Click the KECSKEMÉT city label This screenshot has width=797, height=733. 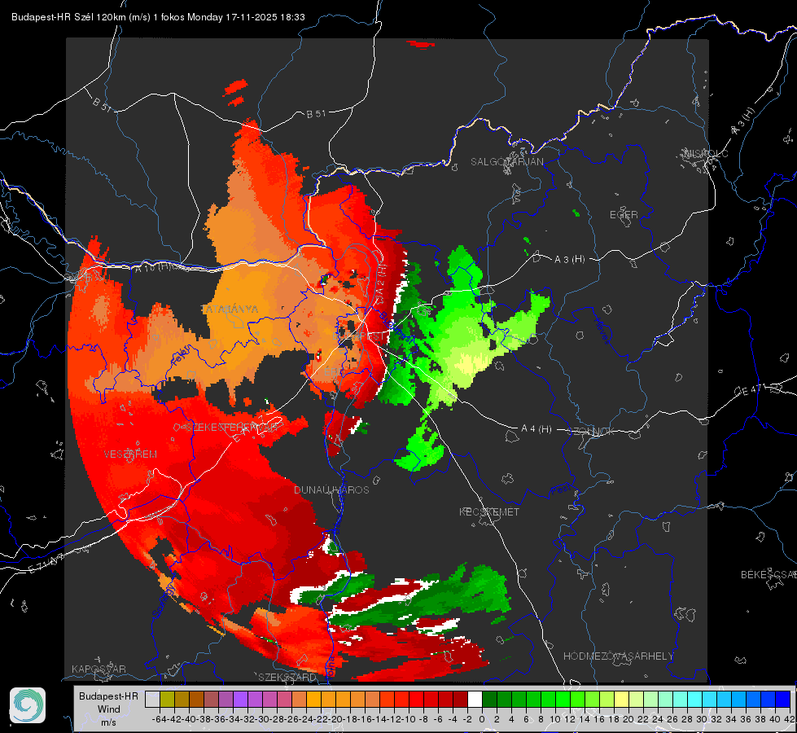pos(489,511)
